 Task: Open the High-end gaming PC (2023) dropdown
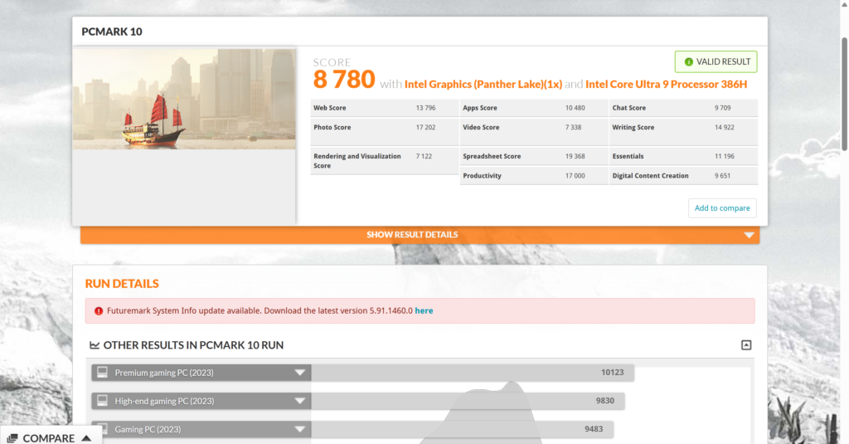pyautogui.click(x=299, y=401)
